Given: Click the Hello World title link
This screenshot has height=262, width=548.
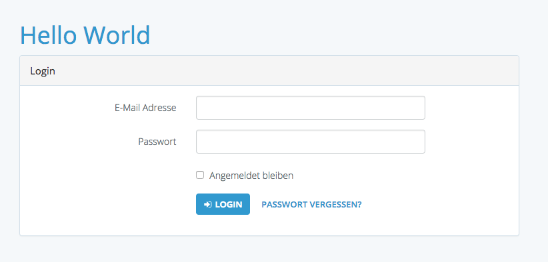Looking at the screenshot, I should (x=85, y=35).
